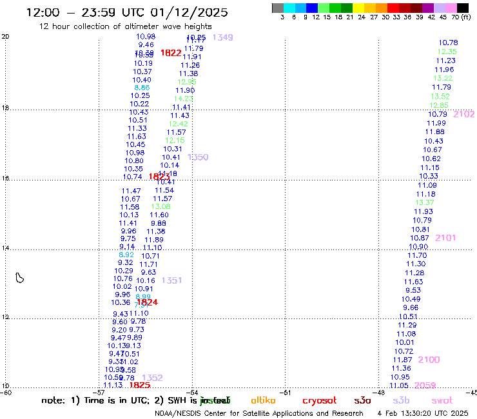Click the '-48' longitude axis label
The width and height of the screenshot is (477, 419).
380,393
